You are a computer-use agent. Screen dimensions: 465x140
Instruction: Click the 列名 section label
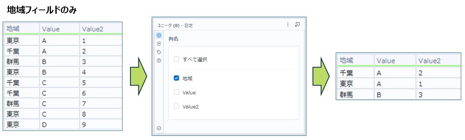[173, 39]
